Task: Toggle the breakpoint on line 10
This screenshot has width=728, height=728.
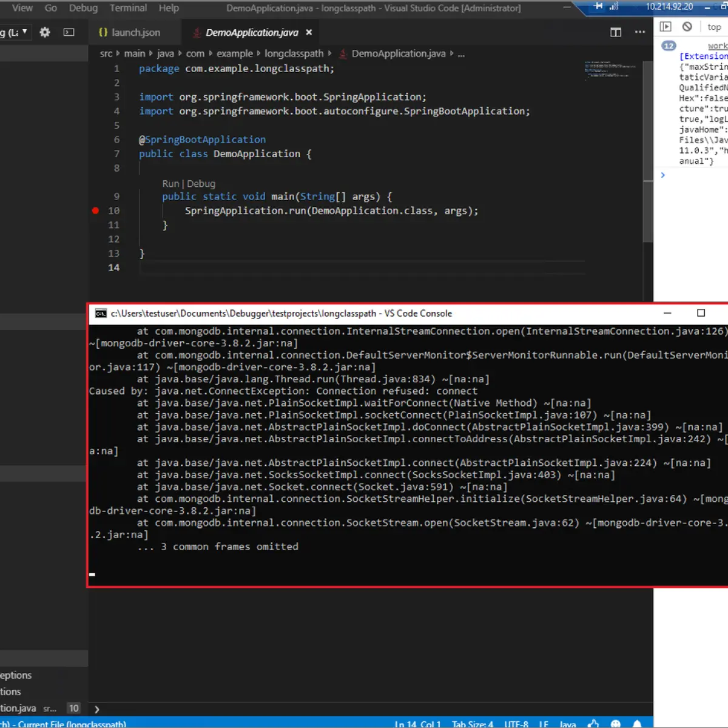Action: 95,211
